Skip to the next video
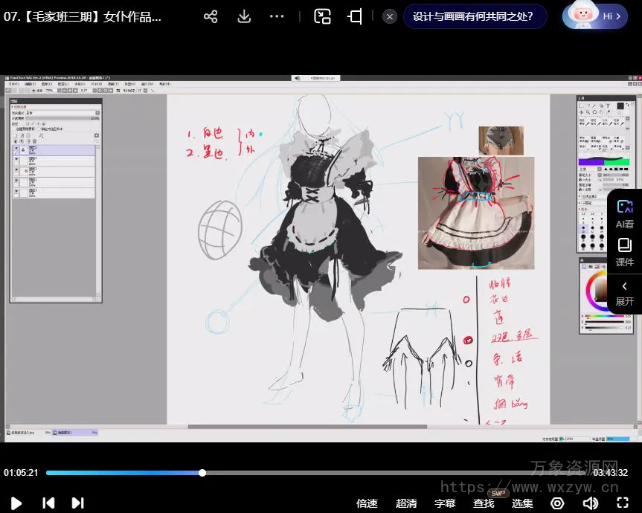Viewport: 642px width, 513px height. point(77,503)
